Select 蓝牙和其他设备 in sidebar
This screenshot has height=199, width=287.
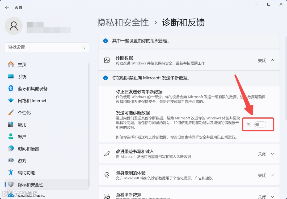pyautogui.click(x=47, y=89)
